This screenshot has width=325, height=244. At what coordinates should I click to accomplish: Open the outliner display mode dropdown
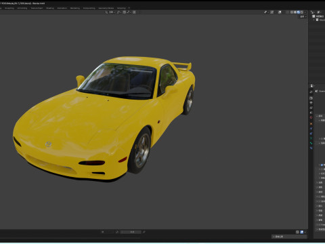coord(320,12)
